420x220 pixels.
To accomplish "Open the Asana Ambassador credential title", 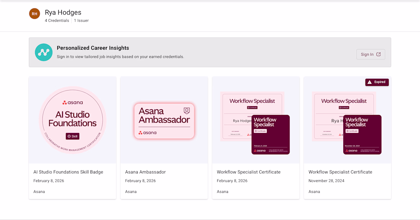I will point(145,172).
